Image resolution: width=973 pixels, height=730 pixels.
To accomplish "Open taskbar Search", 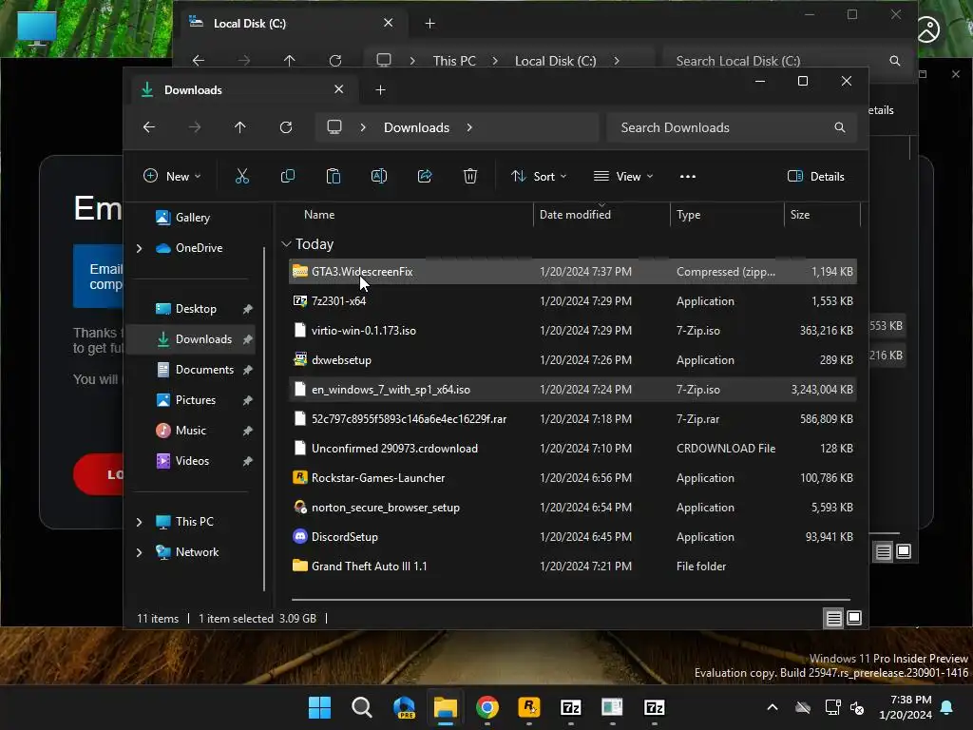I will 361,707.
